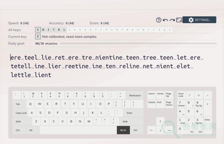Toggle the Caps Lock key on virtual keyboard
This screenshot has height=144, width=224.
point(21,113)
